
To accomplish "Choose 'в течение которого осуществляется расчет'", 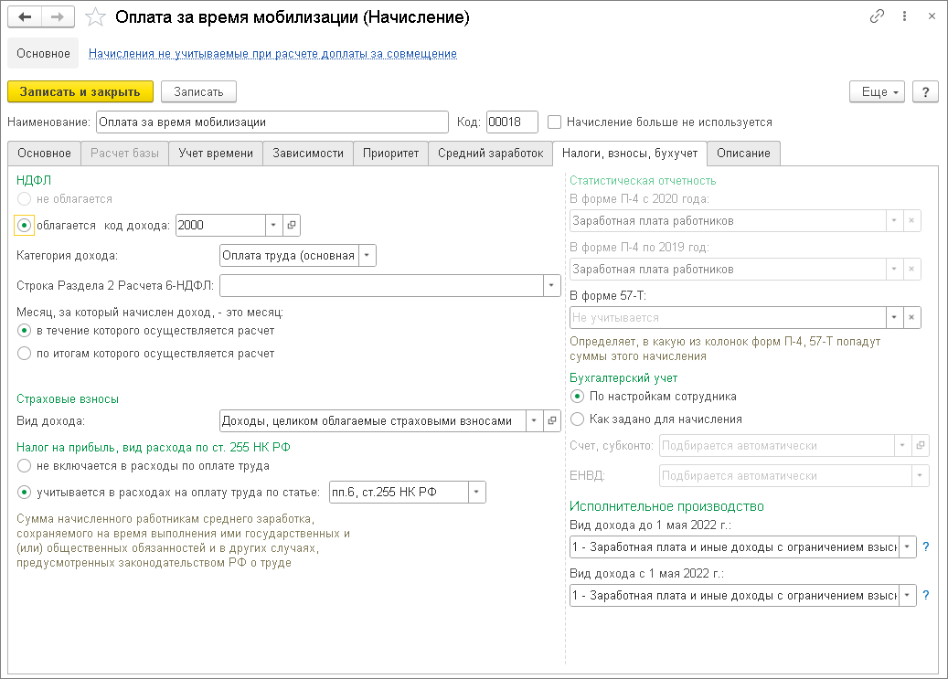I will (x=24, y=331).
